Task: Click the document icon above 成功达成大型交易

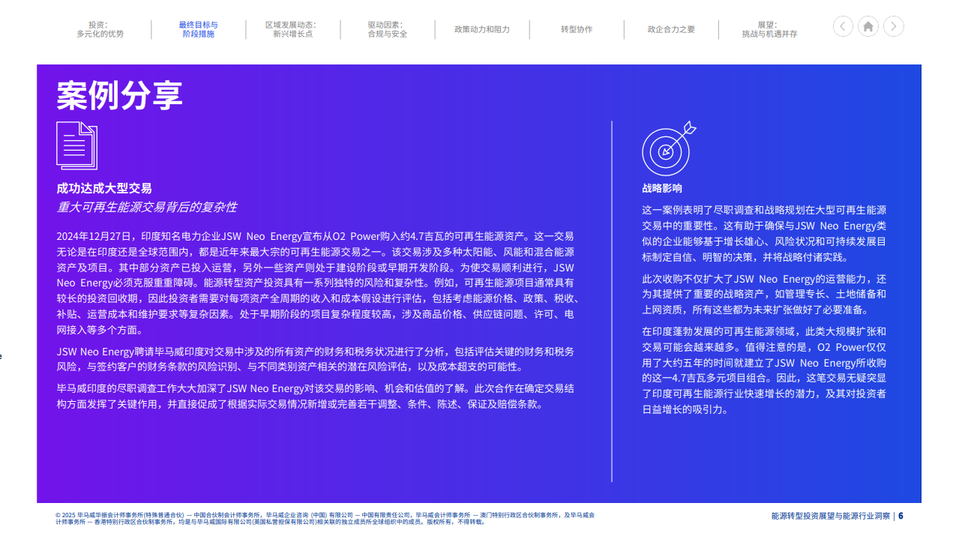Action: (x=77, y=146)
